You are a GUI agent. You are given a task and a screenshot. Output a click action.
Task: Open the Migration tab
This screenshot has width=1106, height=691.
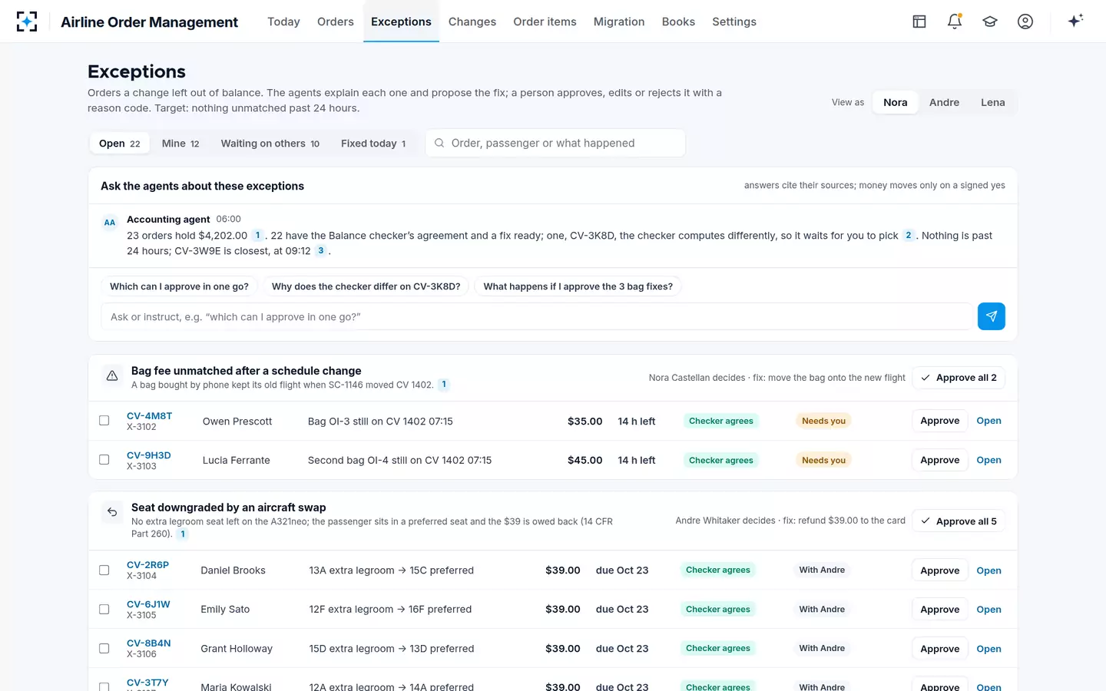coord(619,21)
